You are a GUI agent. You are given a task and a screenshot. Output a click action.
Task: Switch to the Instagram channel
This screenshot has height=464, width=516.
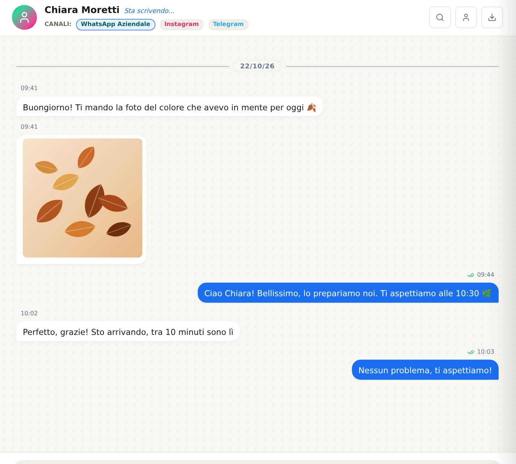point(181,24)
